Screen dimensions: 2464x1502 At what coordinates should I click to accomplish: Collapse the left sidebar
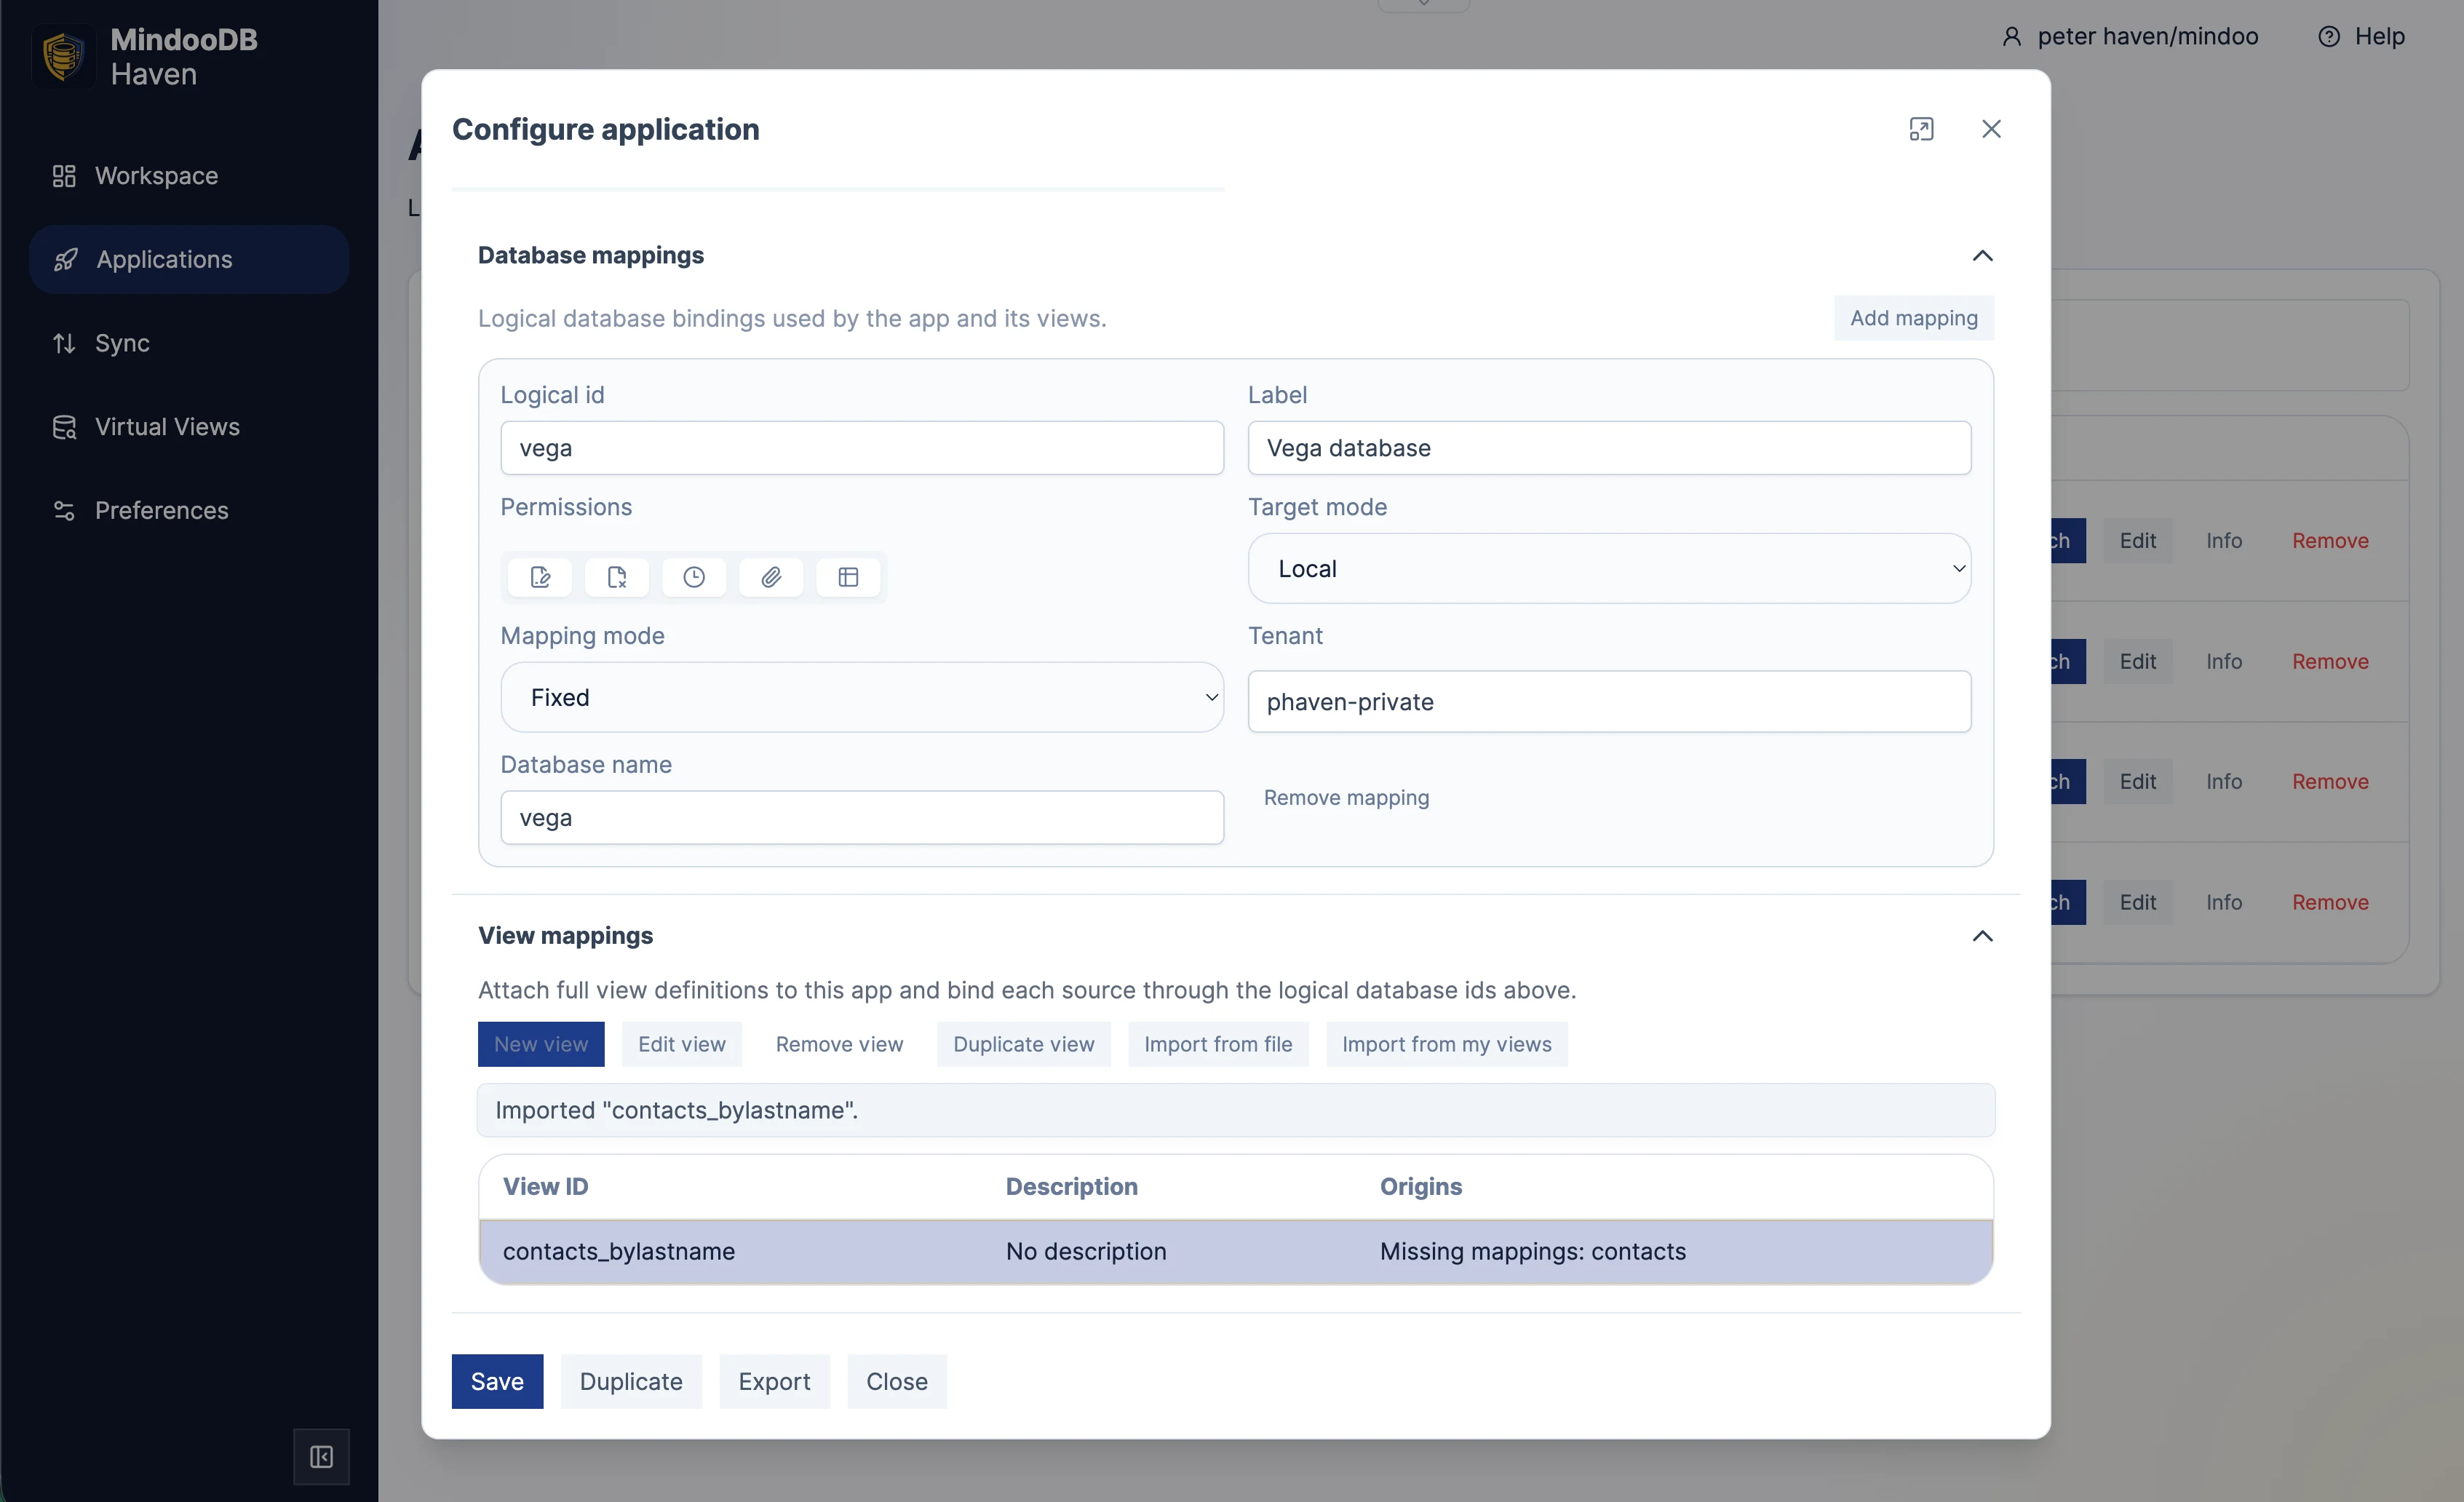[x=320, y=1456]
